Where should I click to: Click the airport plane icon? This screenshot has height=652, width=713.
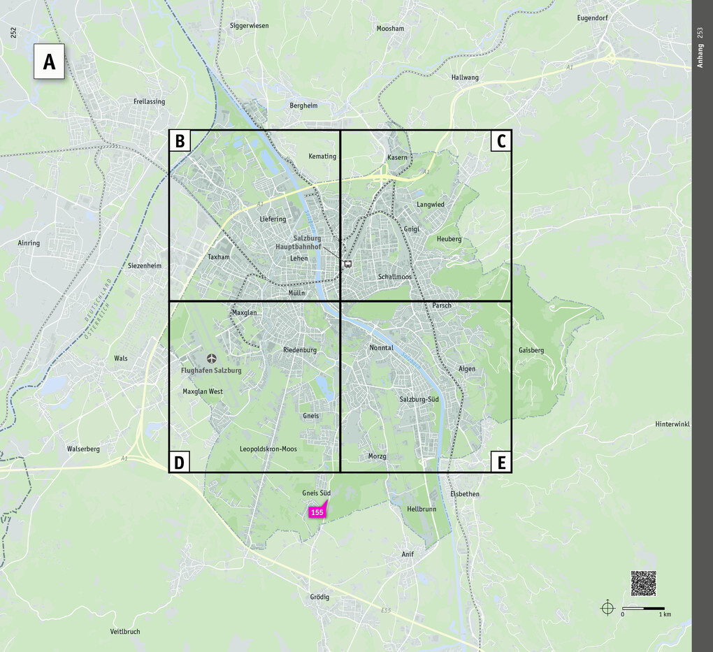(x=211, y=358)
